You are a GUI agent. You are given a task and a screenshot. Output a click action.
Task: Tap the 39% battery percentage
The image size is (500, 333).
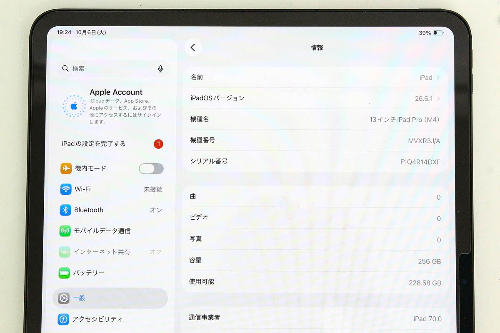point(425,33)
